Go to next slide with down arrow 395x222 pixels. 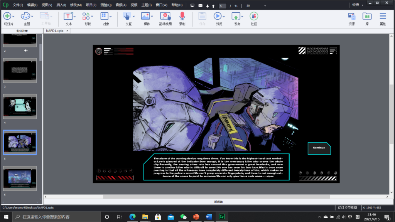(208, 6)
